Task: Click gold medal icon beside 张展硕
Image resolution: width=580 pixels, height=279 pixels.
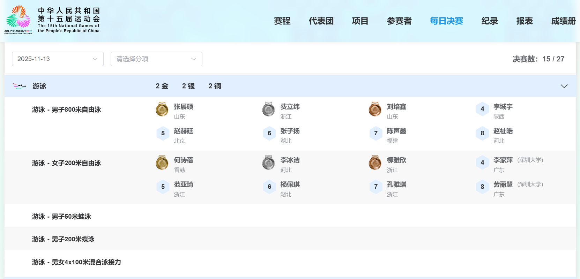Action: [162, 109]
